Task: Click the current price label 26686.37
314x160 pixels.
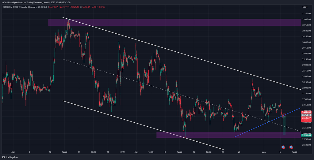Action: (306, 118)
